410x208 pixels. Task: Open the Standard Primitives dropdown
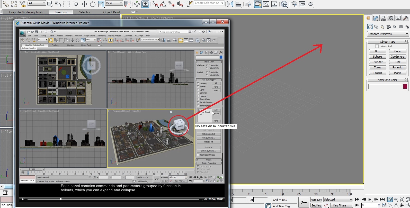click(388, 34)
